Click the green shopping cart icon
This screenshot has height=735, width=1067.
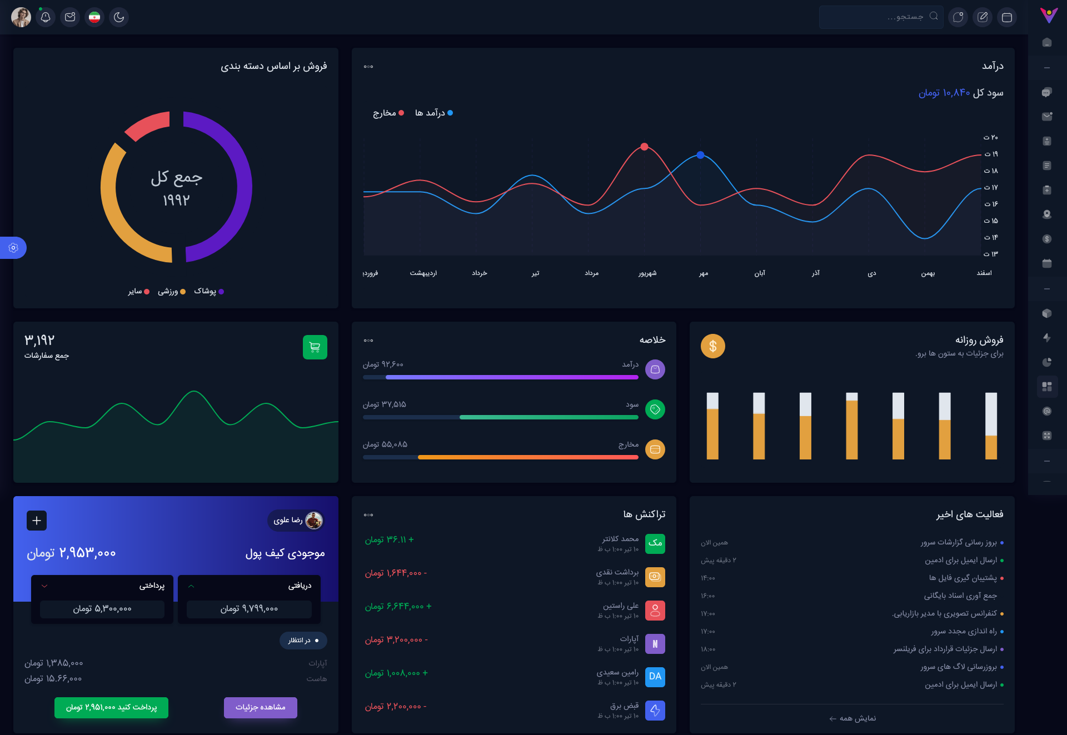315,347
